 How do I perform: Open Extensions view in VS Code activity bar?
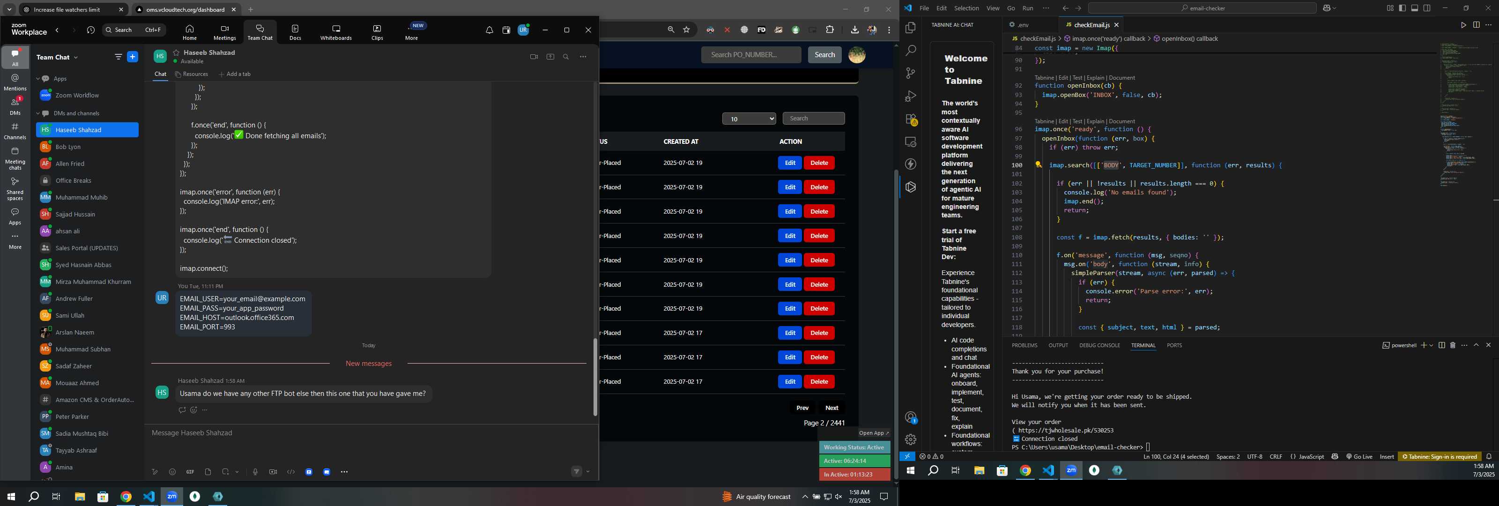point(911,119)
